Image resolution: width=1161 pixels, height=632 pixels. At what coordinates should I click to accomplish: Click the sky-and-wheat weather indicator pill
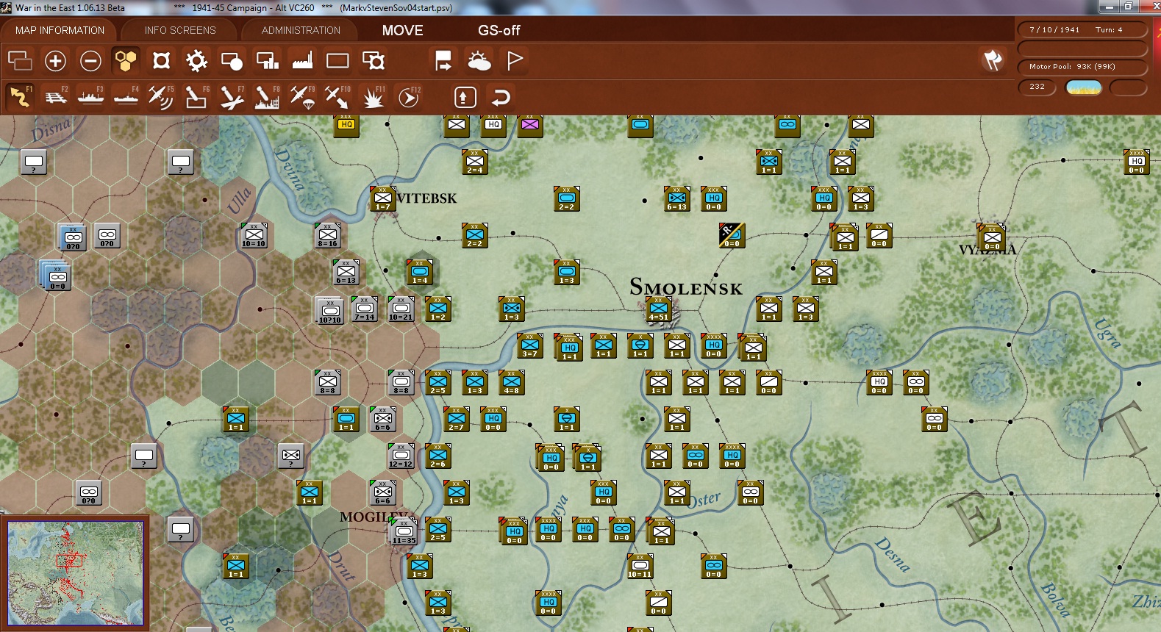tap(1084, 87)
